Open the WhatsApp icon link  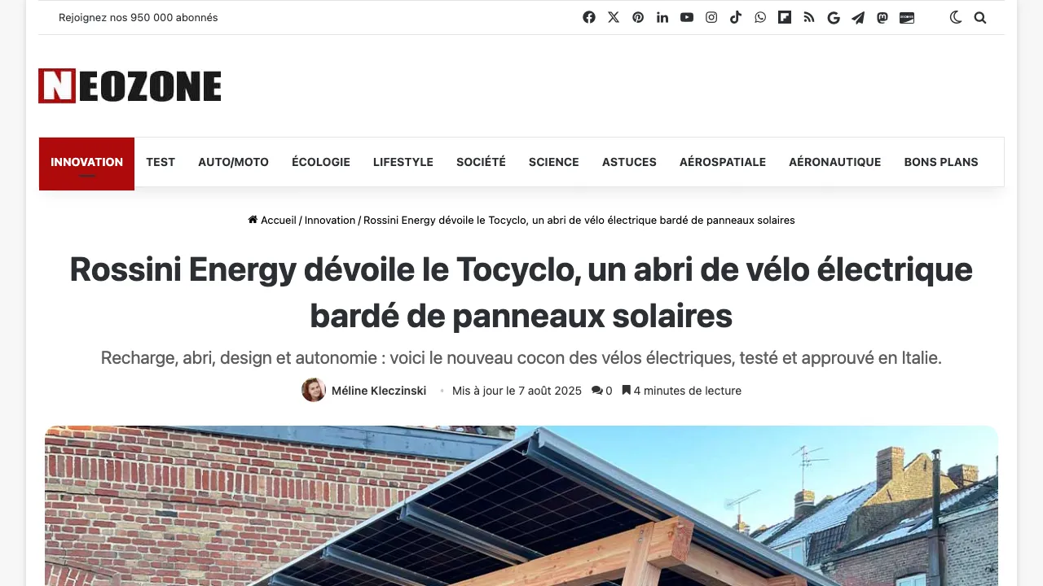[x=760, y=17]
